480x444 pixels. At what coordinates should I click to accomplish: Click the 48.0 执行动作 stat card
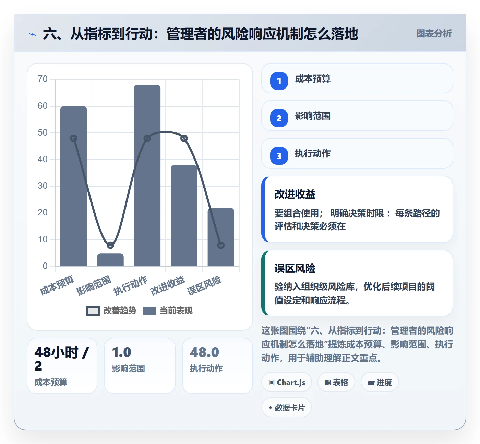pyautogui.click(x=218, y=366)
